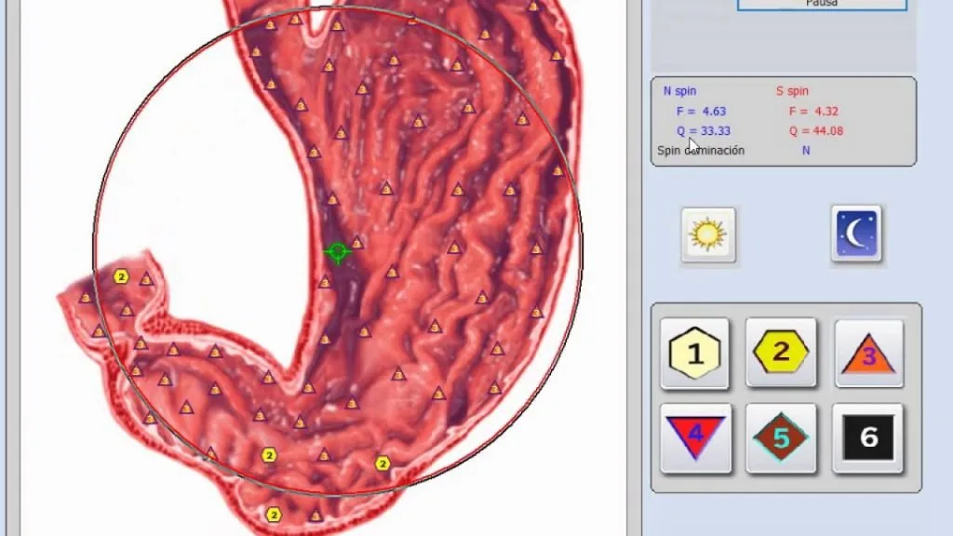Click the Pausa button
This screenshot has width=953, height=536.
pos(822,5)
